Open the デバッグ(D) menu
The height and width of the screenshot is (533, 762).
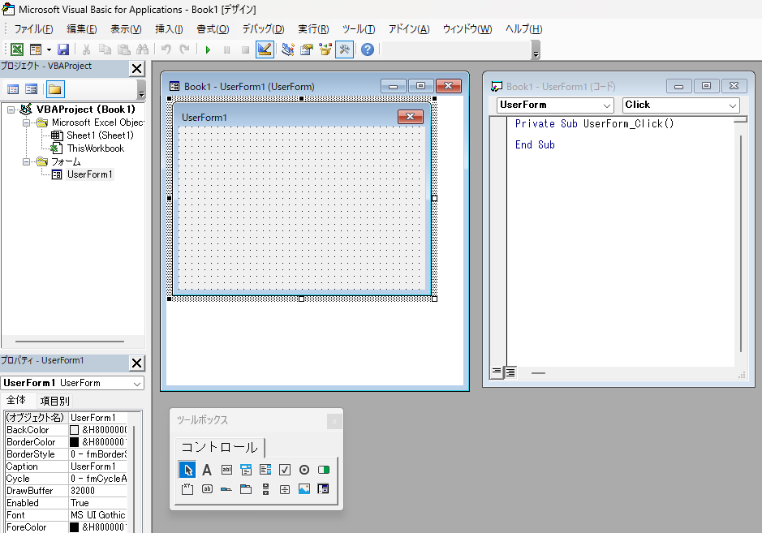click(263, 29)
